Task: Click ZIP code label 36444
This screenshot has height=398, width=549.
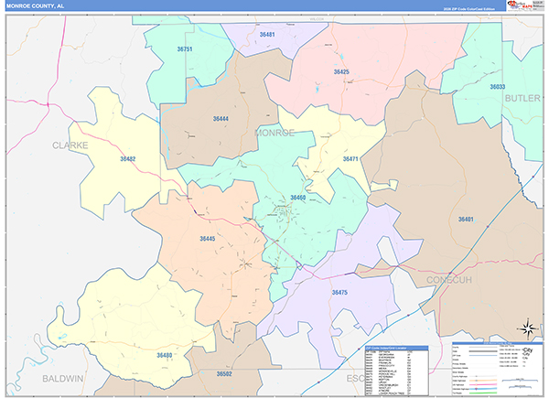Action: (221, 119)
